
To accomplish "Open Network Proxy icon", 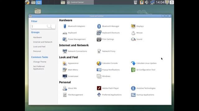I will [x=99, y=51].
